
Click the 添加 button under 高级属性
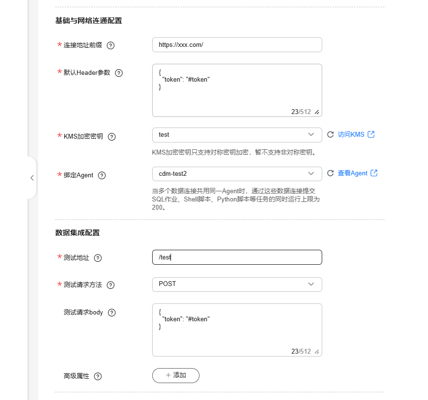[176, 375]
